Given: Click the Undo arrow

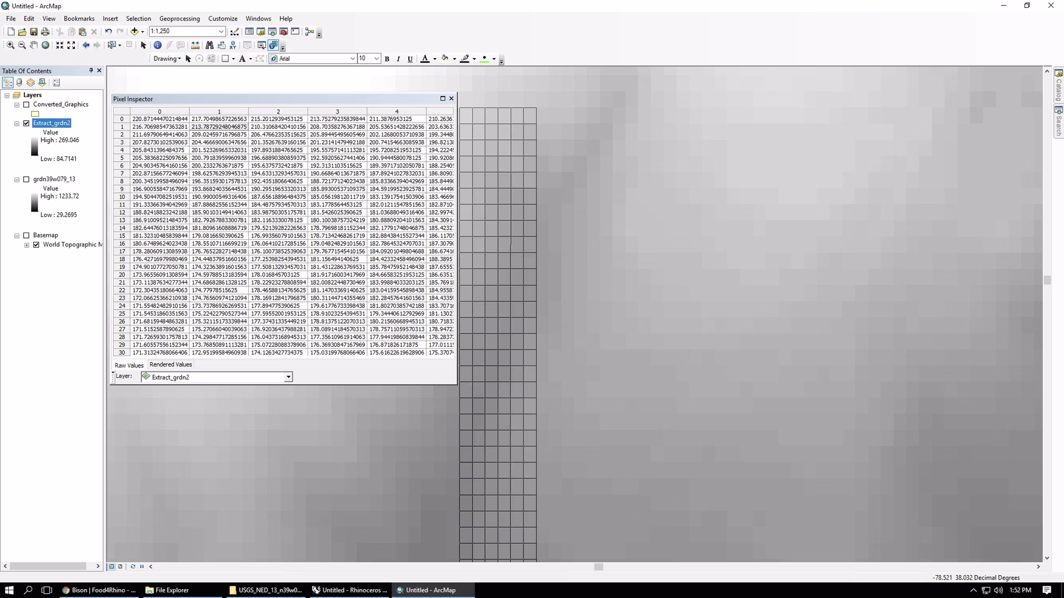Looking at the screenshot, I should click(109, 32).
